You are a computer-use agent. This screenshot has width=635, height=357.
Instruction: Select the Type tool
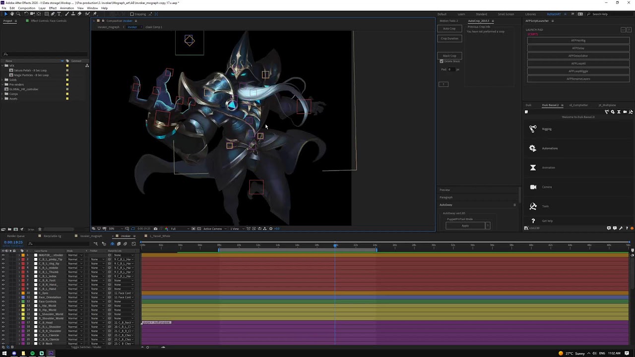click(x=59, y=14)
